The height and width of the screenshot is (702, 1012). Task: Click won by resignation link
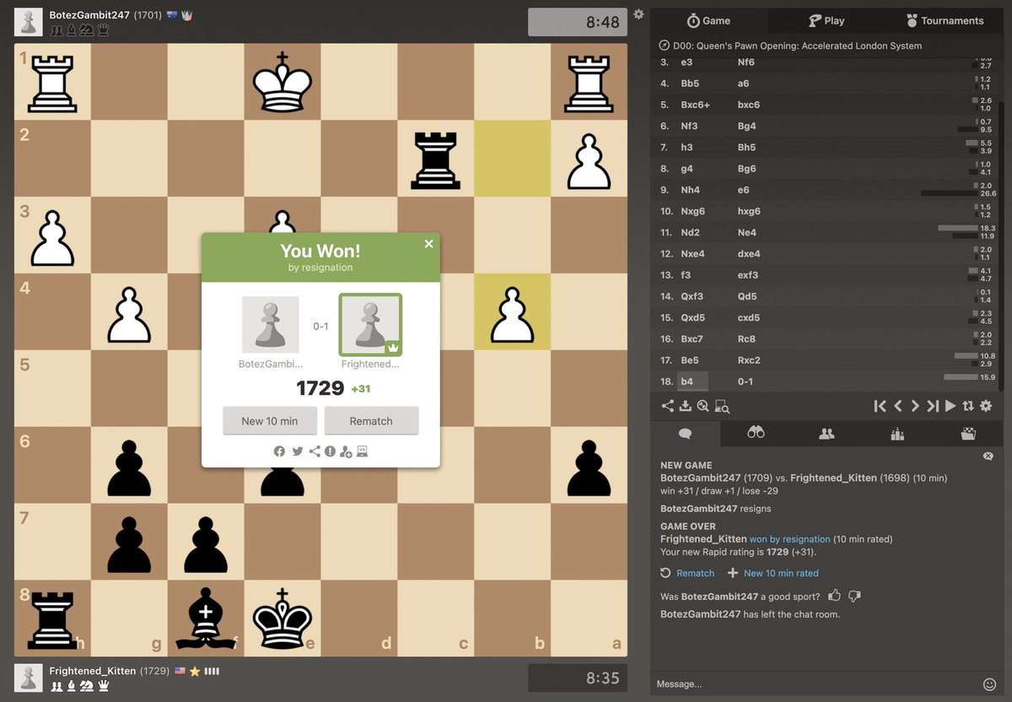(790, 539)
